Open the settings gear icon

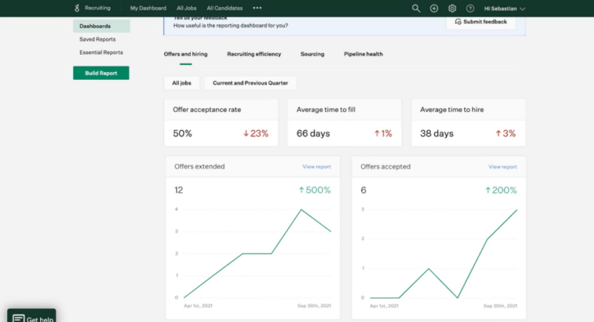(x=452, y=8)
